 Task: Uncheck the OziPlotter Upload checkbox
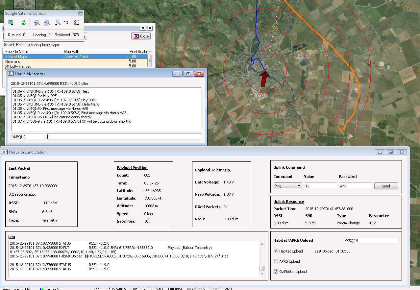tap(276, 272)
